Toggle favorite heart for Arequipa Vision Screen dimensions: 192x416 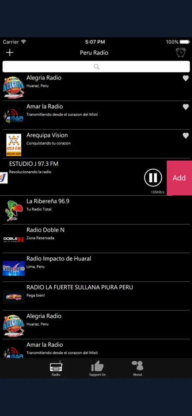click(186, 136)
